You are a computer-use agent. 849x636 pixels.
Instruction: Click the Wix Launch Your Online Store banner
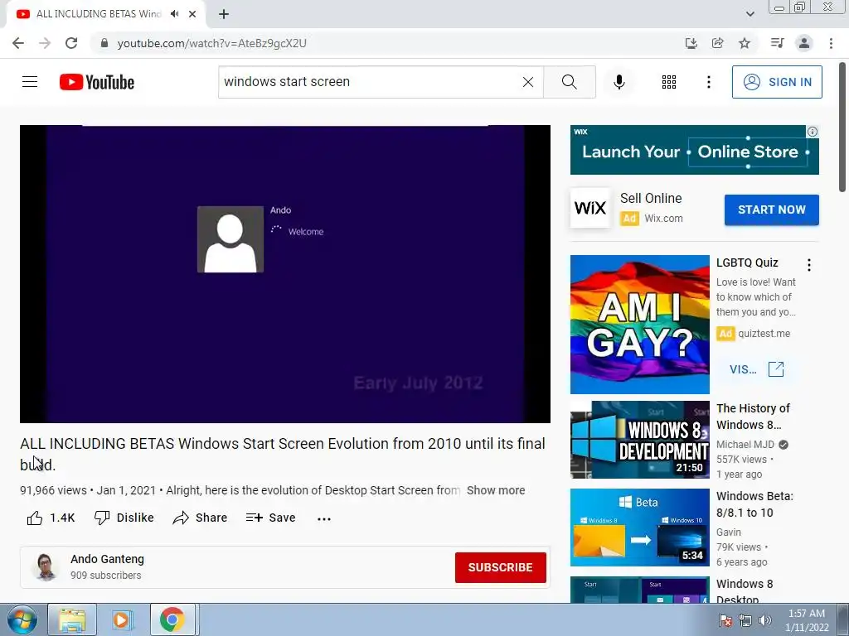(x=694, y=150)
